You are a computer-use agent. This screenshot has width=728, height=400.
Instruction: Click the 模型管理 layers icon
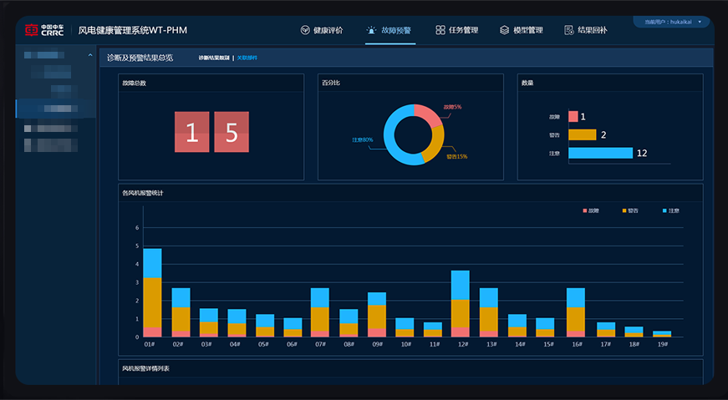[504, 30]
